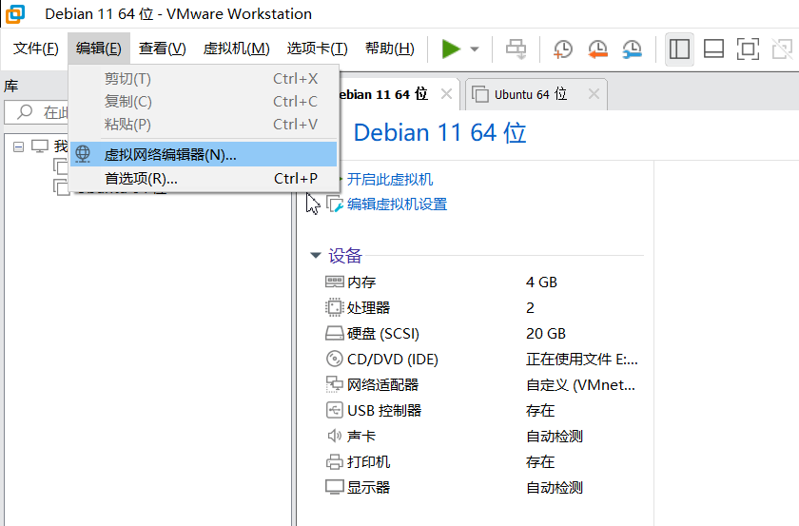Select 虚拟网络编辑器(N)... menu entry
799x526 pixels.
[204, 154]
